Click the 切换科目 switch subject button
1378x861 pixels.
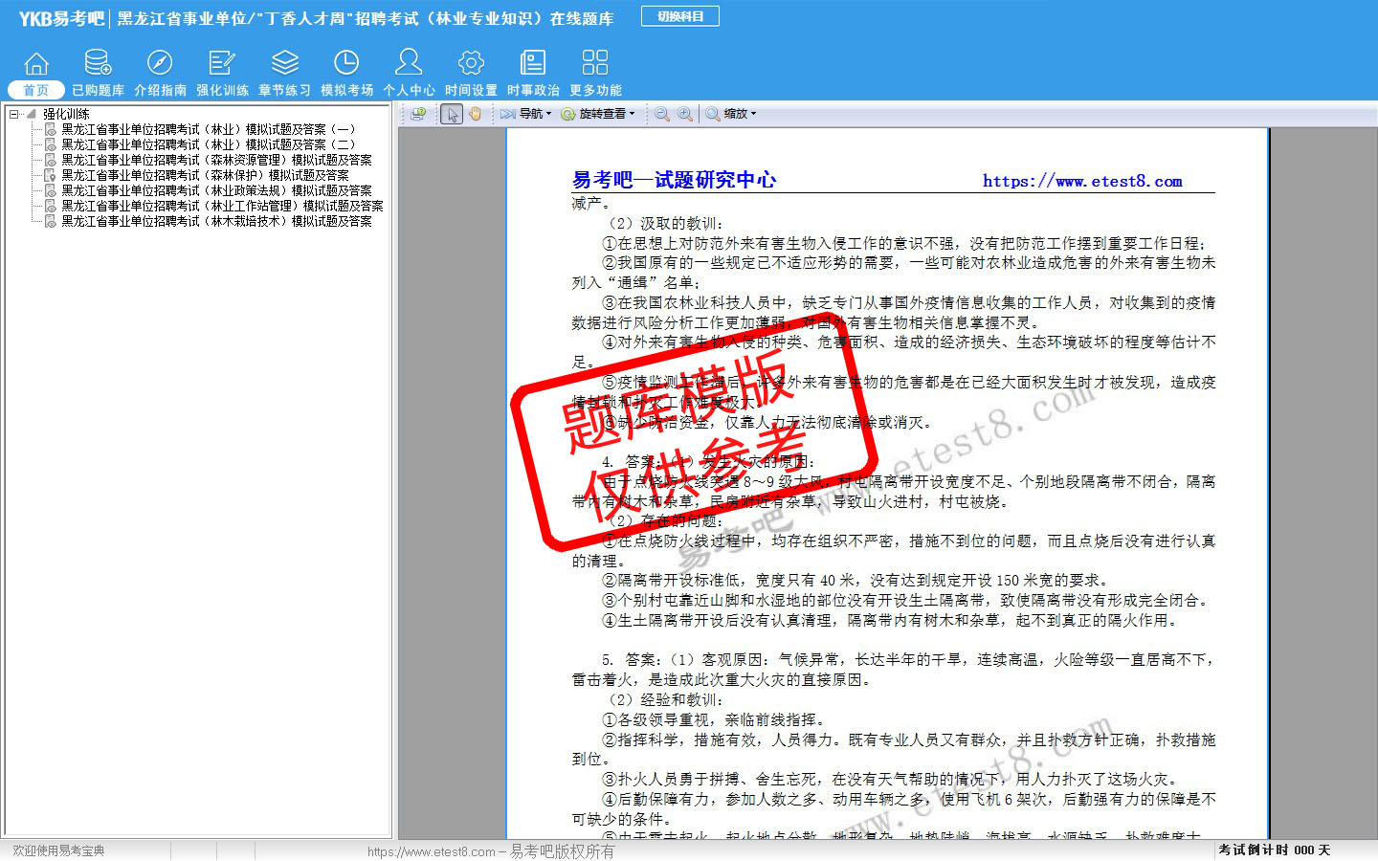(x=680, y=16)
